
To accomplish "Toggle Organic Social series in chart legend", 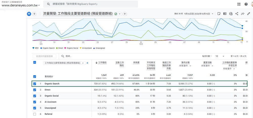I will (x=71, y=48).
